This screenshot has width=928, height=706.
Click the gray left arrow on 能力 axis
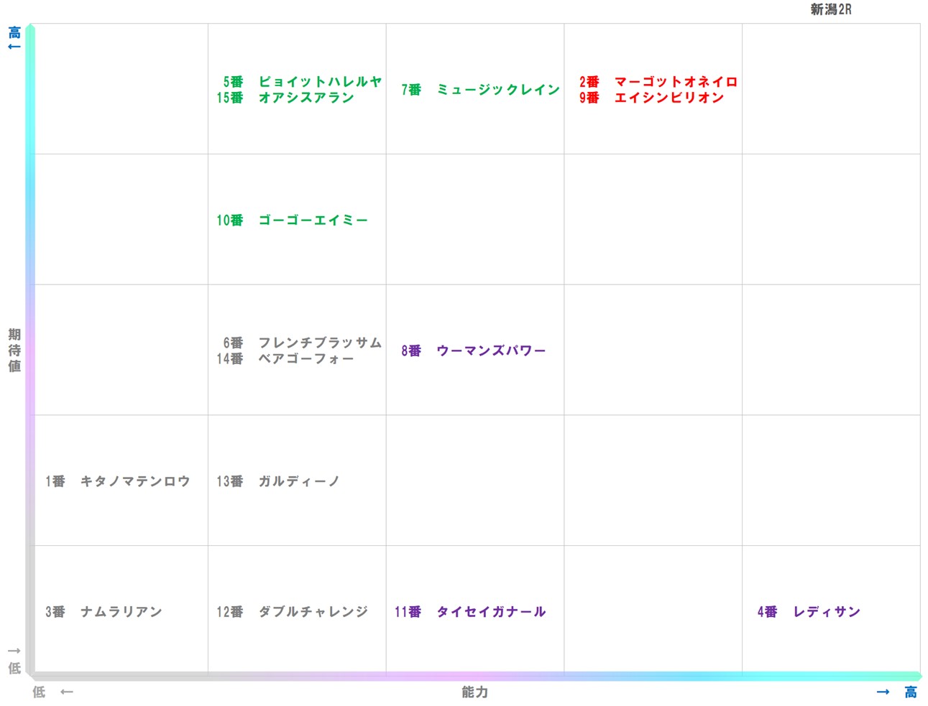[67, 692]
